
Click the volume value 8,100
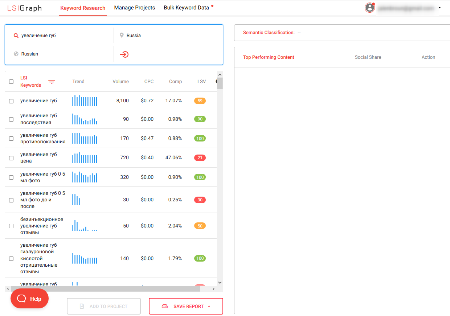(x=123, y=100)
